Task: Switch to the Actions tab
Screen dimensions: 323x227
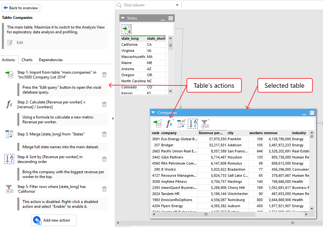Action: click(8, 60)
